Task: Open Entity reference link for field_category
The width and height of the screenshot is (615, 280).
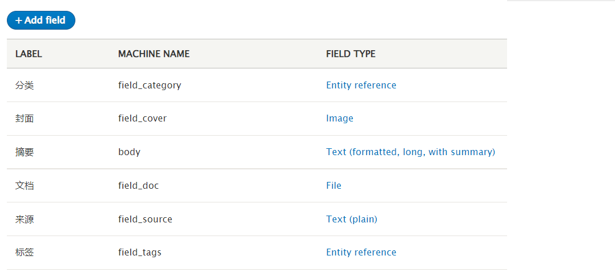Action: (x=361, y=85)
